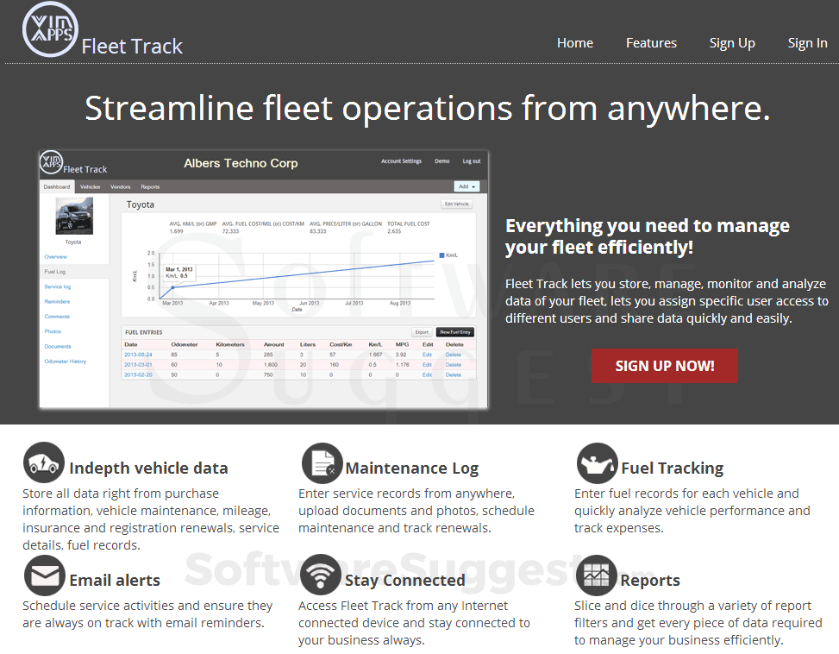Open Documents in the vehicle sidebar

[58, 347]
